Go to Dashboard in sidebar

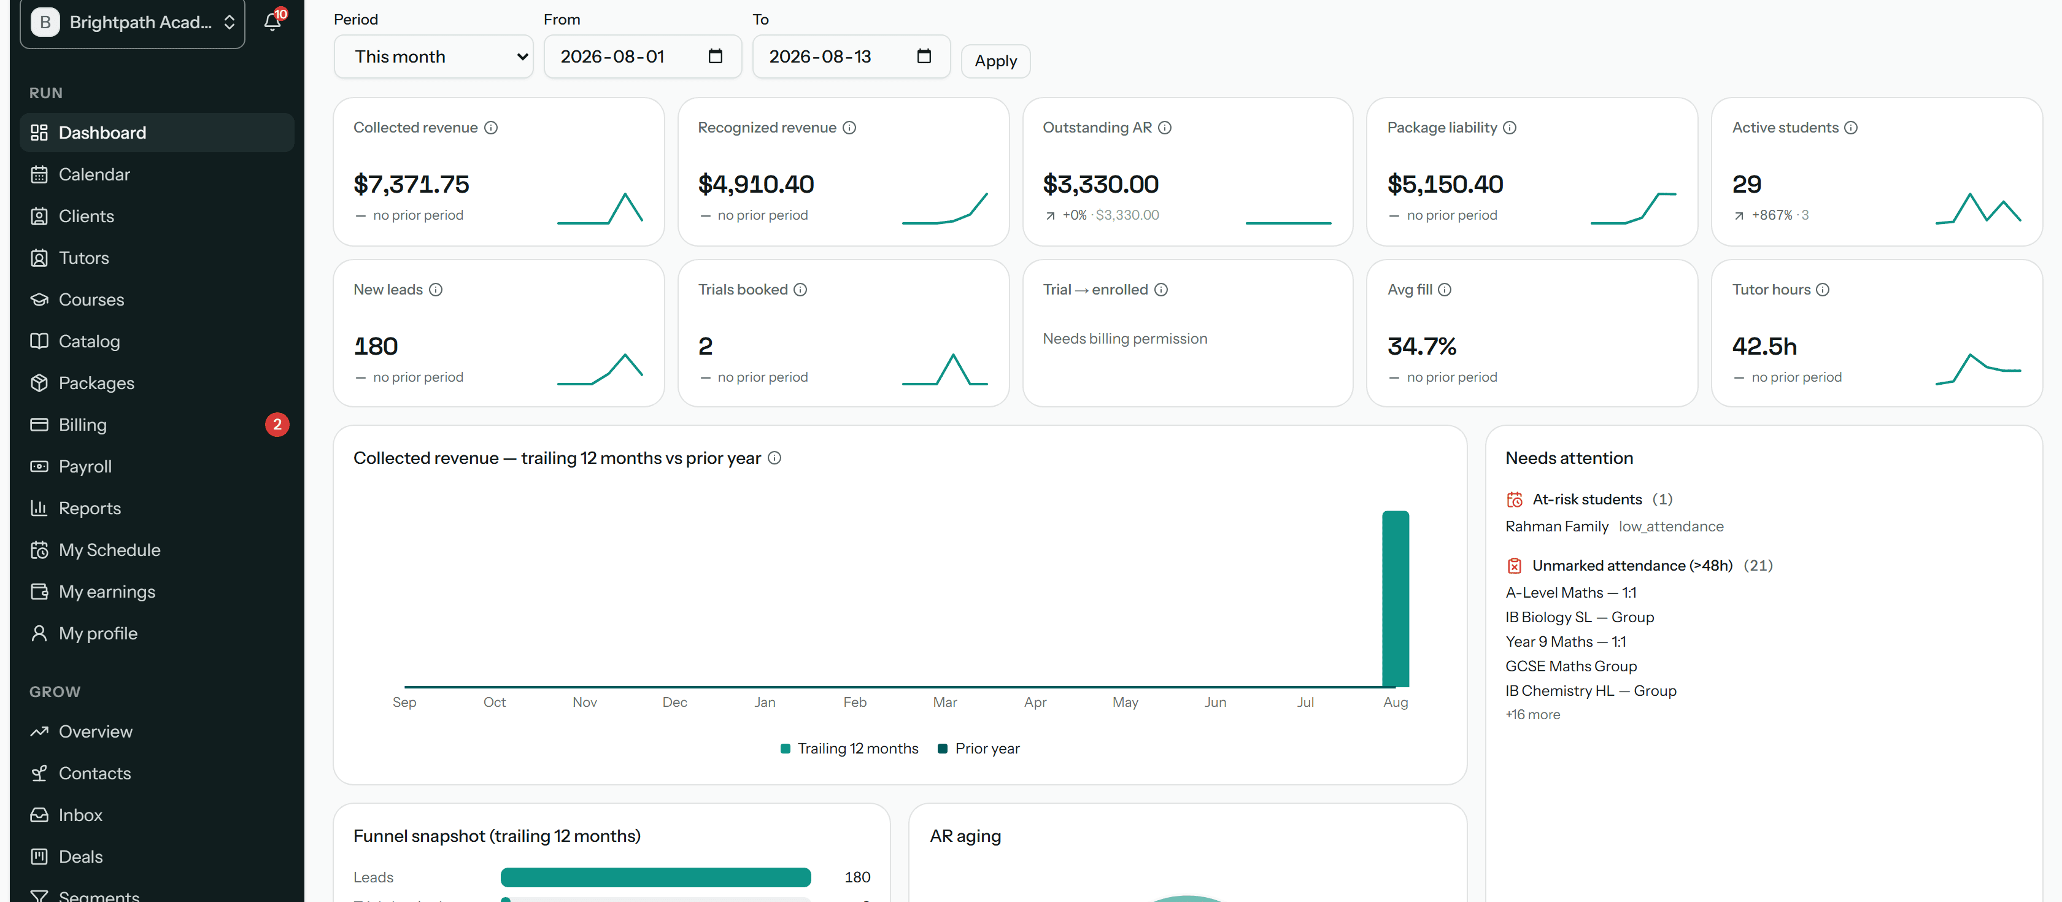pos(157,133)
